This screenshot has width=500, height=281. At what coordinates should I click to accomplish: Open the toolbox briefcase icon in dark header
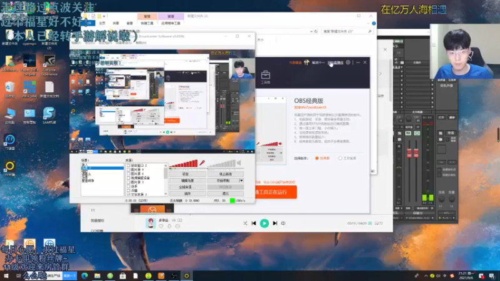265,77
